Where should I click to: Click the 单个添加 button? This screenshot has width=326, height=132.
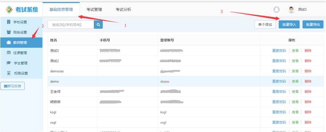265,24
